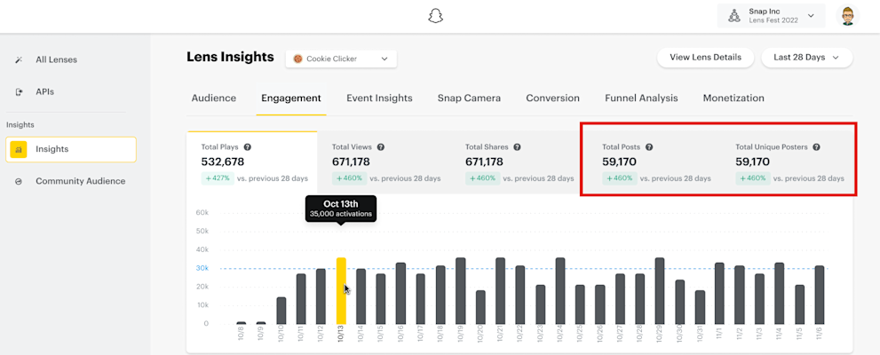Click the APIs sidebar icon
The height and width of the screenshot is (355, 880).
[x=19, y=91]
